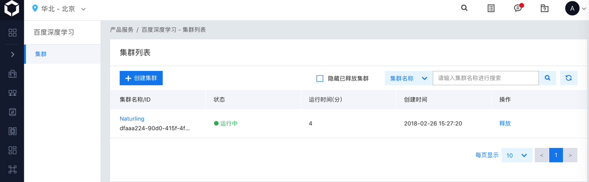
Task: Open the per-page 10 rows dropdown
Action: click(517, 155)
